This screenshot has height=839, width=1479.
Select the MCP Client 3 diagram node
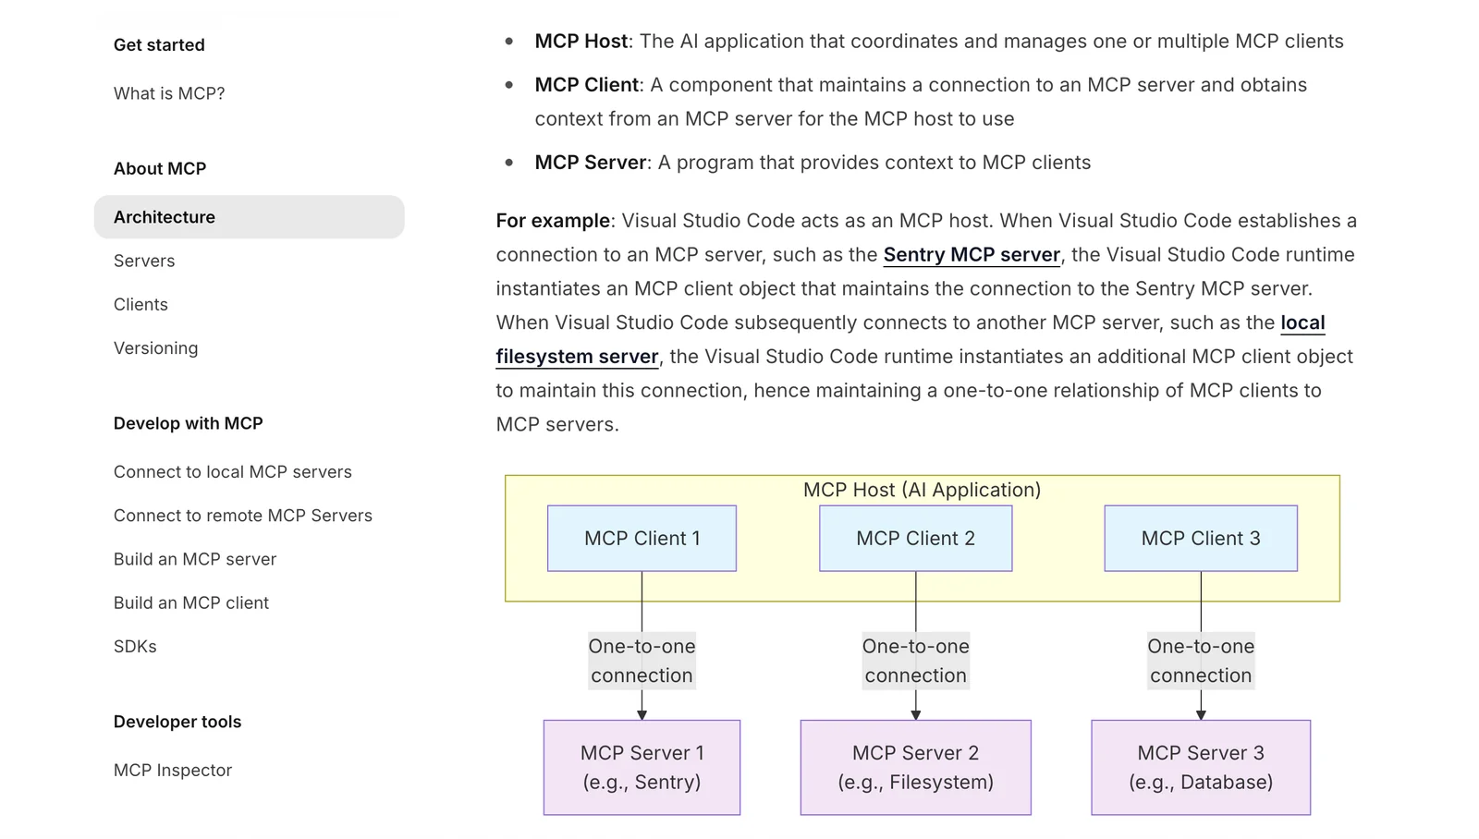pos(1200,539)
